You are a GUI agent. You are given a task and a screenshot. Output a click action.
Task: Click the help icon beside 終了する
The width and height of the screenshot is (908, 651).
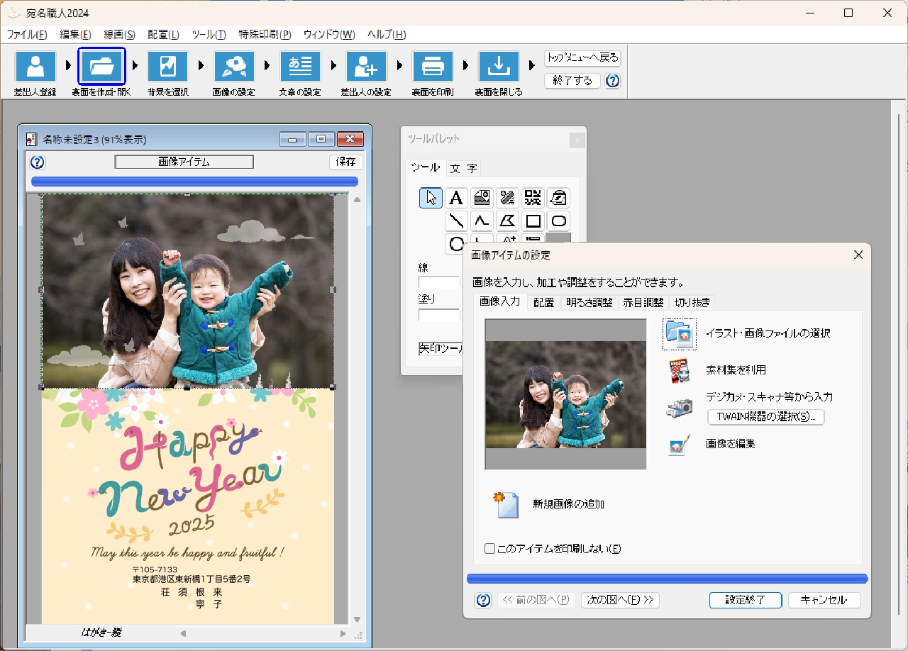613,81
